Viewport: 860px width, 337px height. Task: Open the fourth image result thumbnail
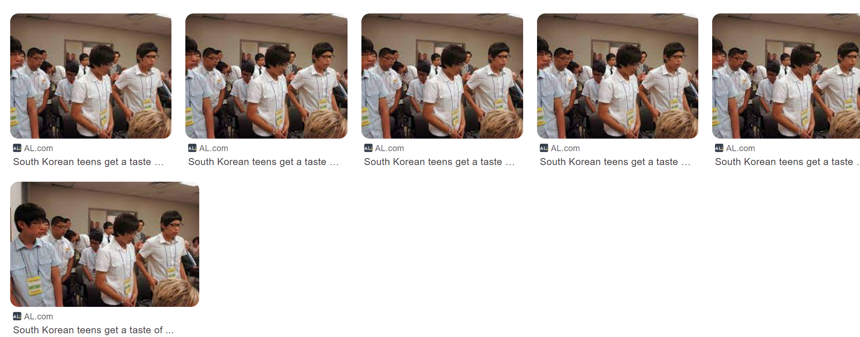pos(618,76)
